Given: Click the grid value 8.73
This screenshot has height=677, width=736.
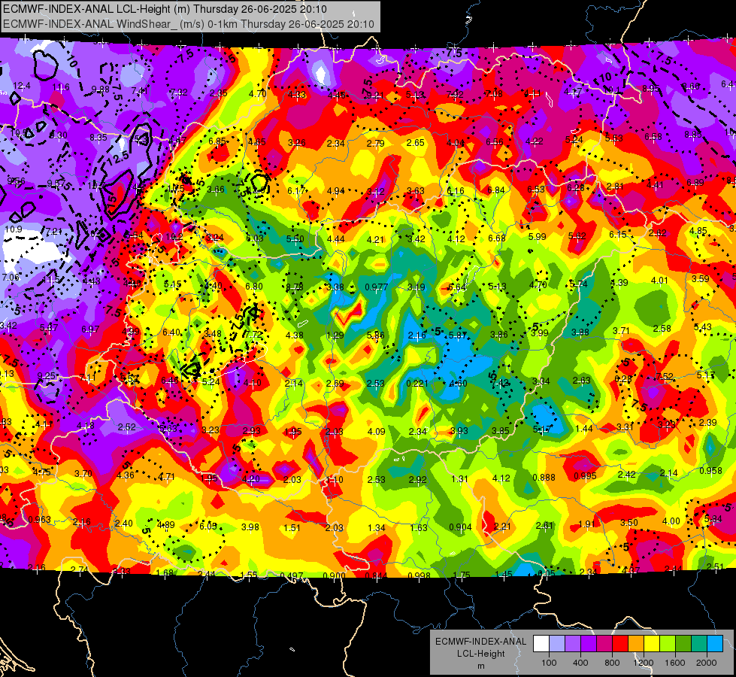Looking at the screenshot, I should tap(294, 287).
